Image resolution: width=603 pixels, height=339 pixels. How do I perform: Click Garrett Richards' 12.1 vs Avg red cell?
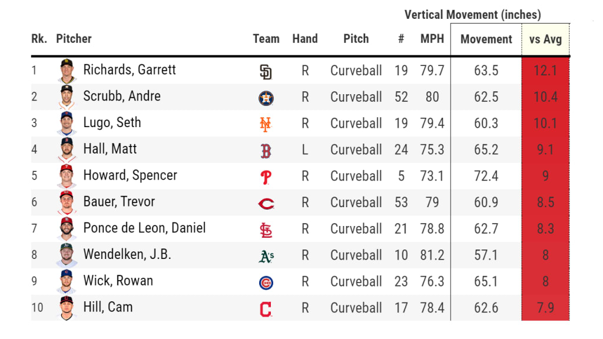(545, 71)
